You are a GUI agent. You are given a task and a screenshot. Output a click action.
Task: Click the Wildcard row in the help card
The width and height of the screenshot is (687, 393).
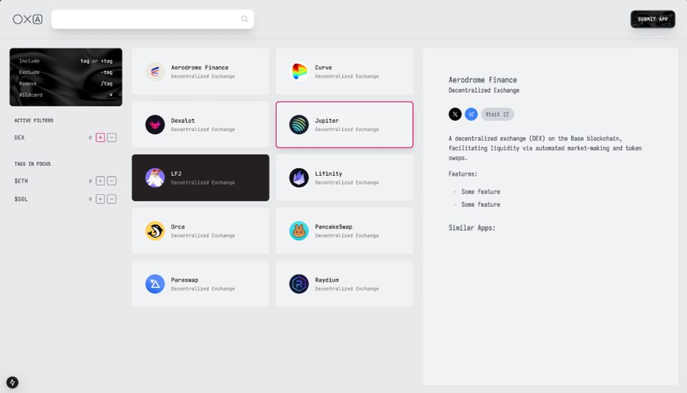66,95
